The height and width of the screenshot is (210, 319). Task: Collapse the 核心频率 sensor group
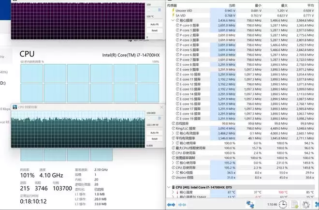[x=172, y=22]
